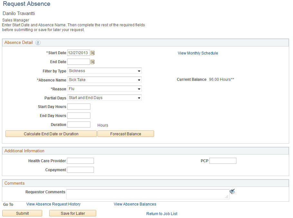Run spell check on Requestor Comments
The width and height of the screenshot is (293, 218).
click(x=232, y=191)
